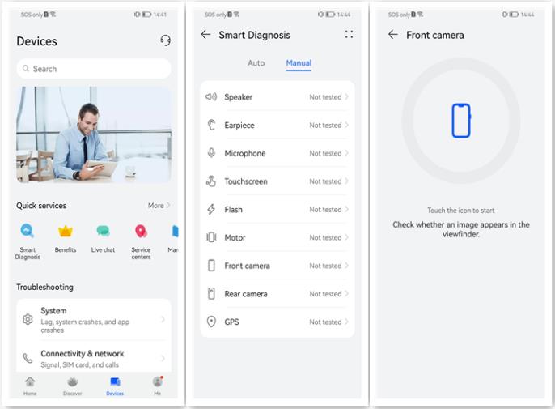Viewport: 555px width, 409px height.
Task: Switch to Discover tab
Action: tap(73, 386)
